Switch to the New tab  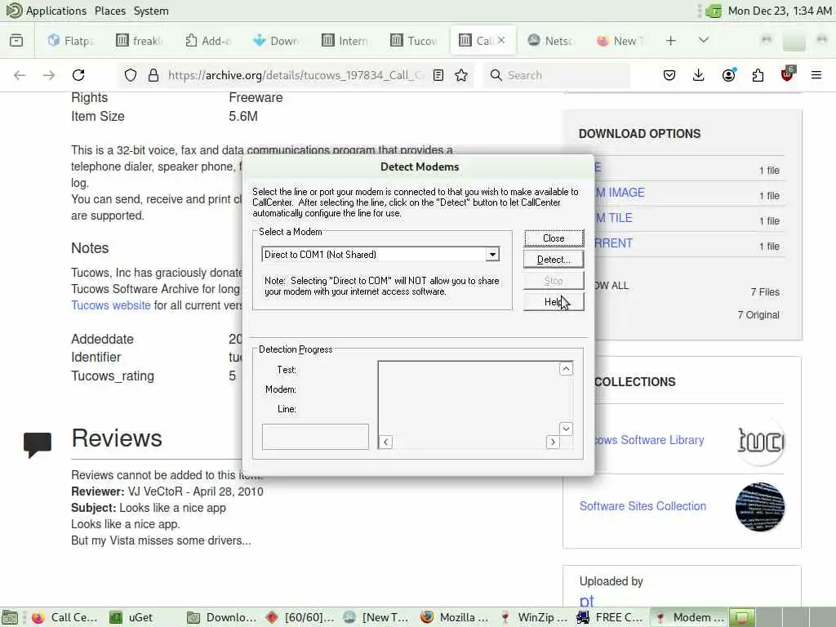coord(620,41)
